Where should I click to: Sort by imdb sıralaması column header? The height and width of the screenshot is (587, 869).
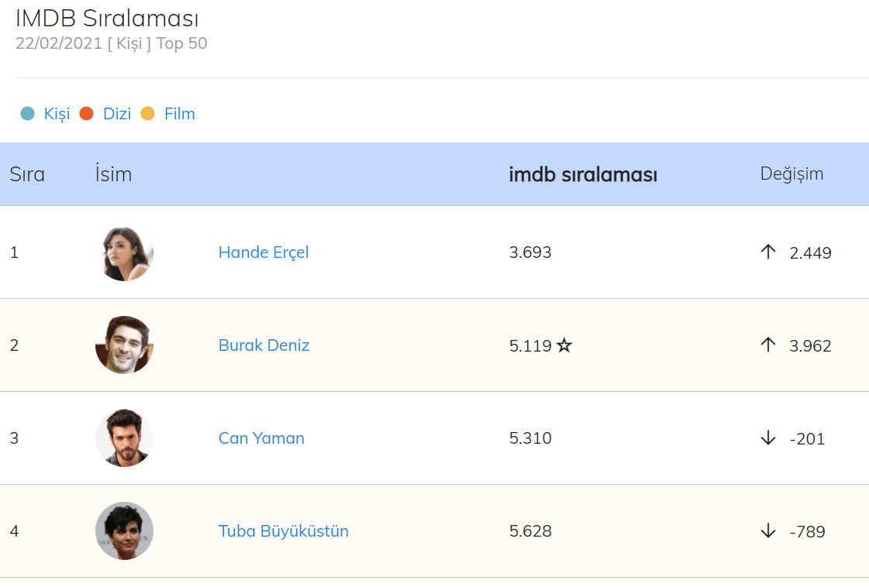point(583,174)
